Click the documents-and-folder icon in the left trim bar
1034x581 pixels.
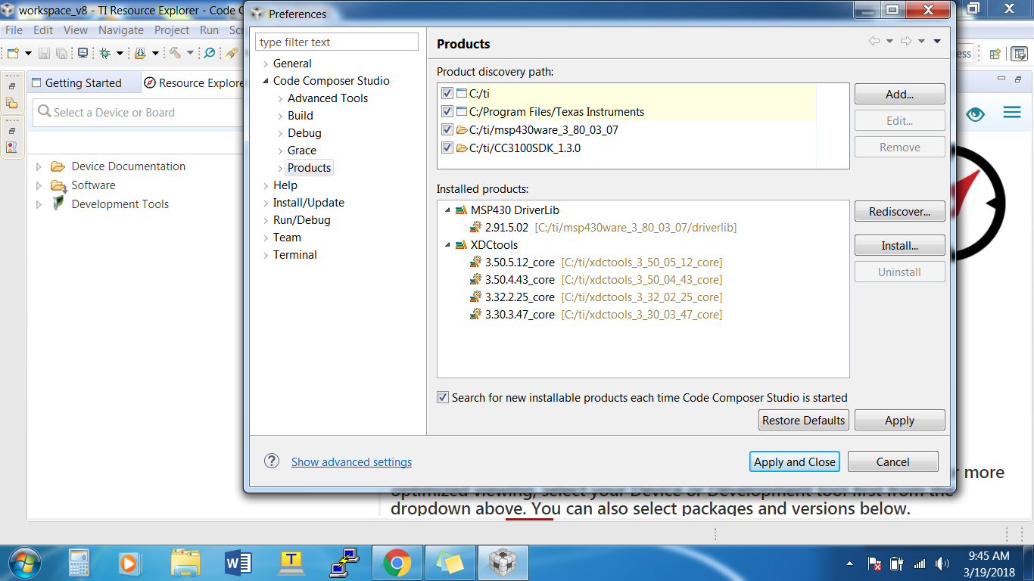pos(11,103)
